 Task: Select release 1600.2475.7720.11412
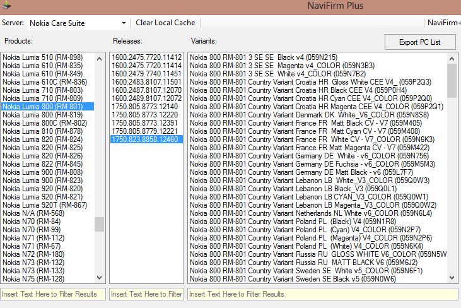point(146,57)
